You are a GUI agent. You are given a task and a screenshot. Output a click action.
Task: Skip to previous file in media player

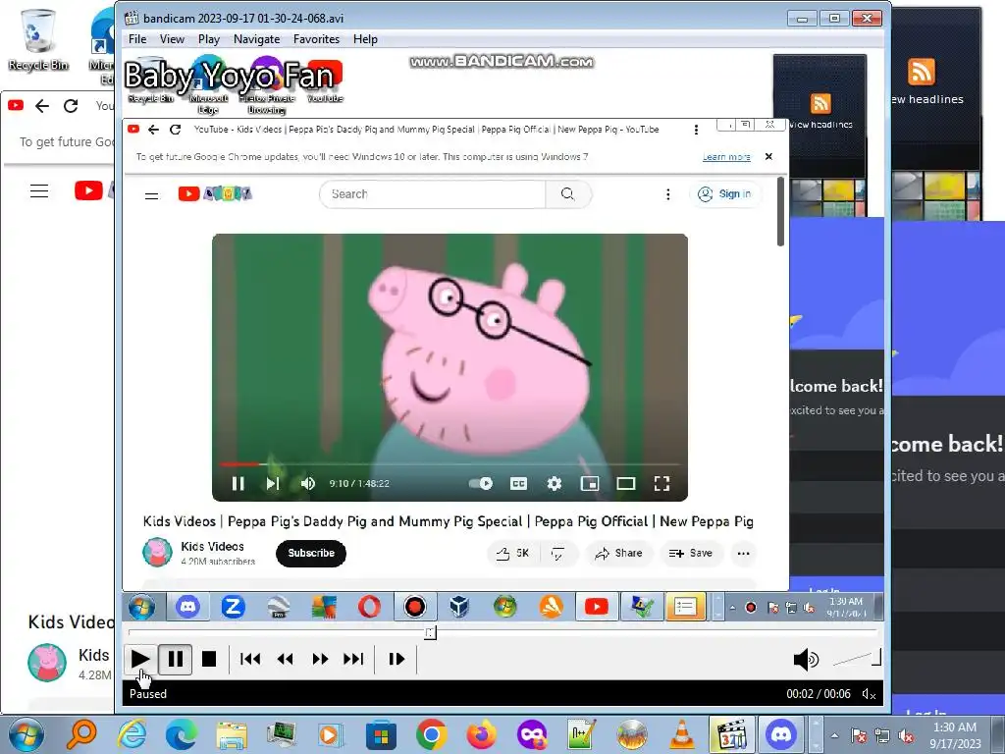pos(250,659)
